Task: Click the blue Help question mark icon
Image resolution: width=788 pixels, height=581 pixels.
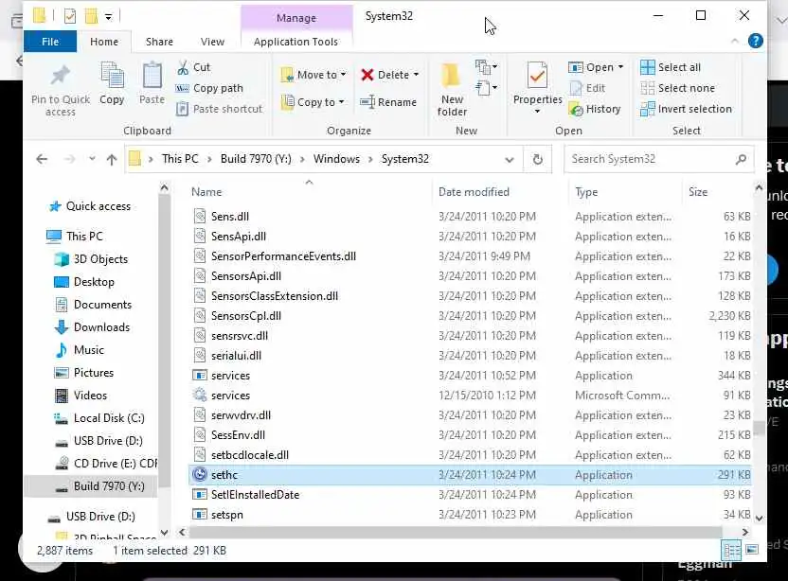Action: click(756, 41)
